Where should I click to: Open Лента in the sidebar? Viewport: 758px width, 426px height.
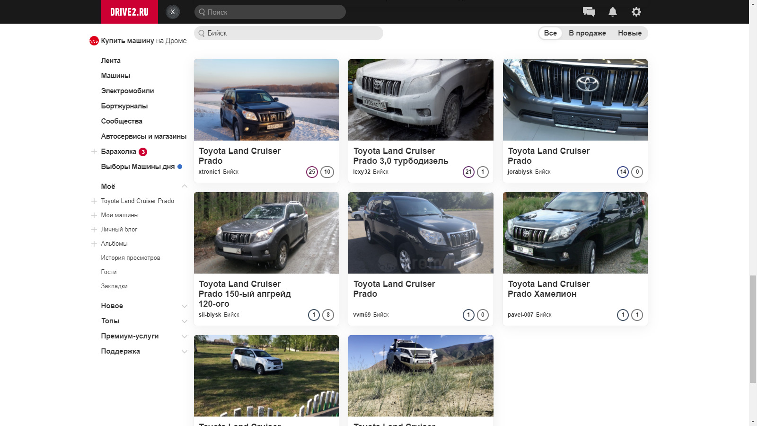pos(111,61)
